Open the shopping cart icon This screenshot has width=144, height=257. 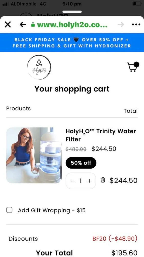tap(133, 67)
